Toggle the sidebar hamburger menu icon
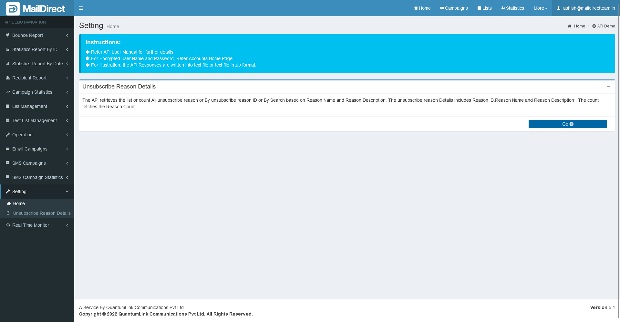 click(x=81, y=8)
